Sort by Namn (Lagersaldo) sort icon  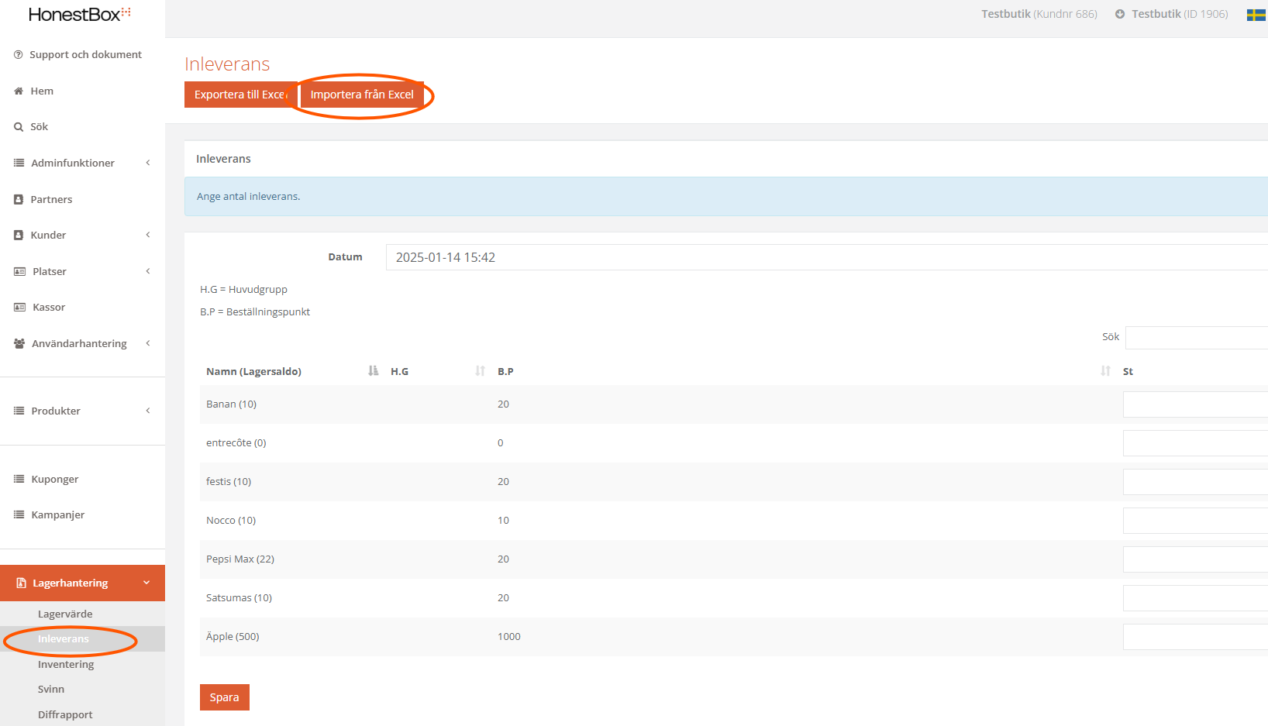coord(373,371)
